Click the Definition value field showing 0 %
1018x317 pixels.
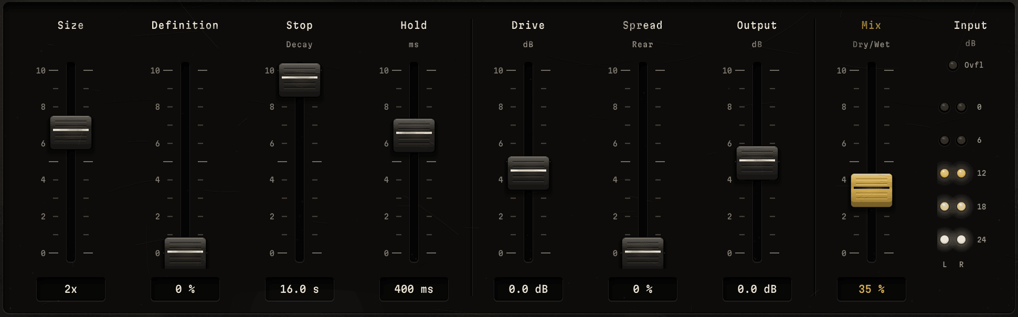tap(185, 289)
